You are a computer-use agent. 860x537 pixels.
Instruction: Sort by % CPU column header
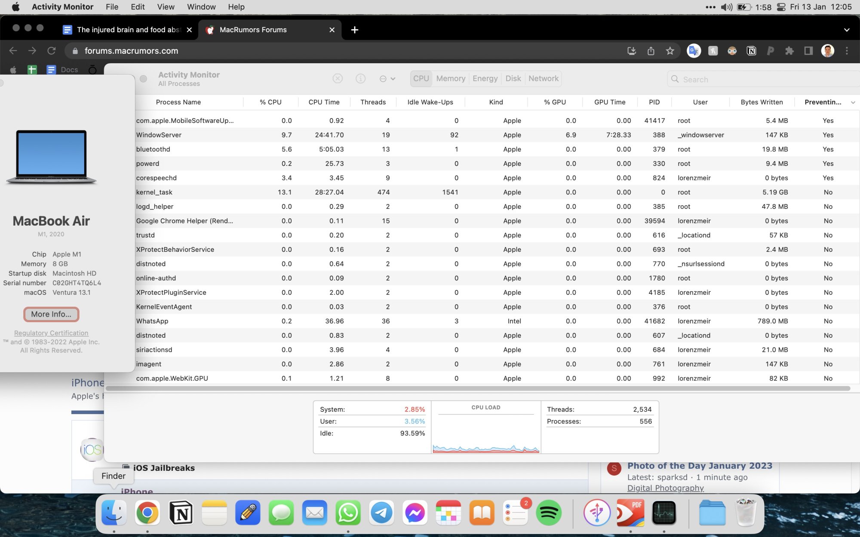tap(270, 102)
